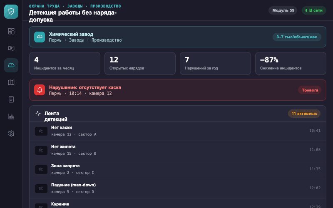Select the Нет каски detection row
The image size is (333, 208).
pos(178,131)
